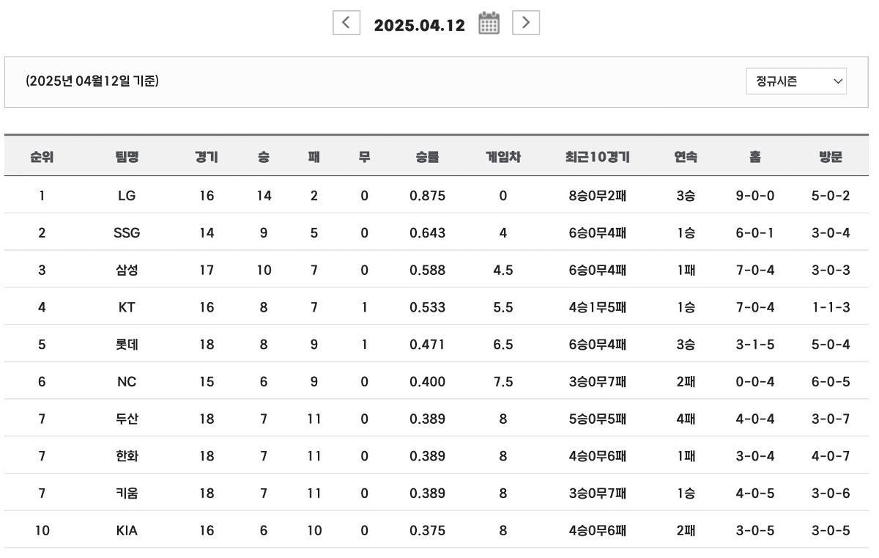Open the 삼성 team row
Screen dimensions: 879x558
coord(127,270)
